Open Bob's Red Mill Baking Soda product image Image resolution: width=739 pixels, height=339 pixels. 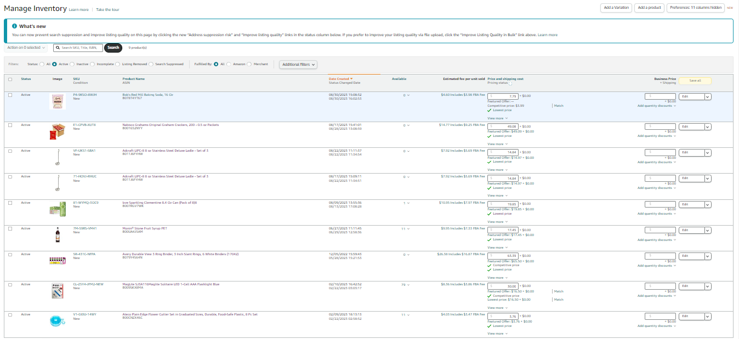pos(58,101)
